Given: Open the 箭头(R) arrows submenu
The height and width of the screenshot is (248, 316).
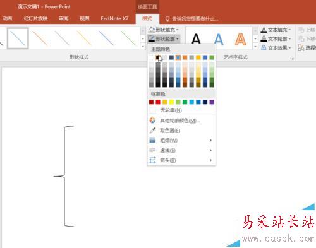Looking at the screenshot, I should pos(181,160).
